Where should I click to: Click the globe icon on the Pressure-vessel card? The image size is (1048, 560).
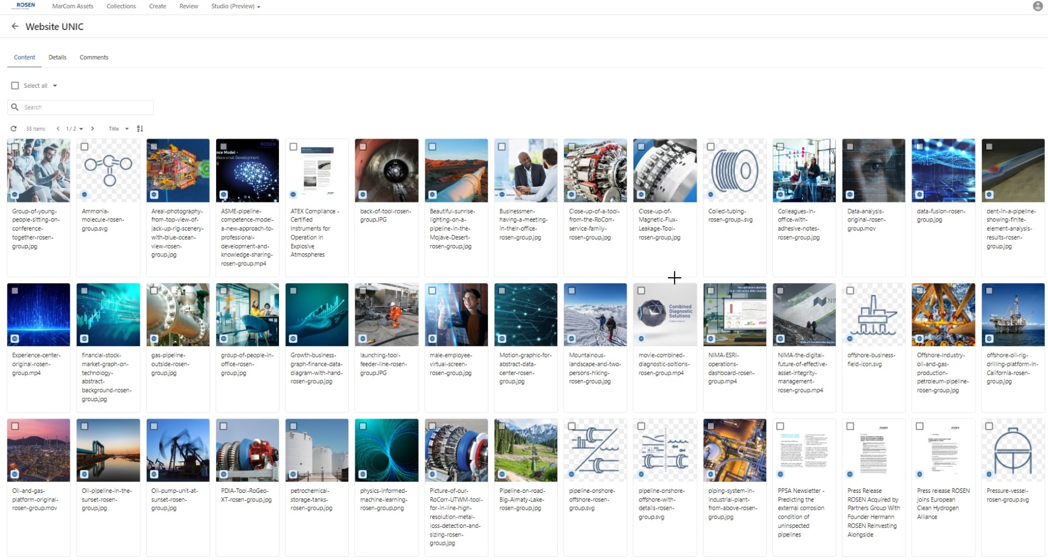coord(989,474)
